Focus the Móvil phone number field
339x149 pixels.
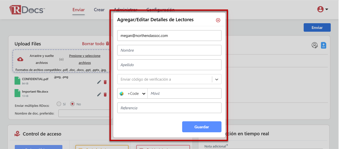coord(184,94)
